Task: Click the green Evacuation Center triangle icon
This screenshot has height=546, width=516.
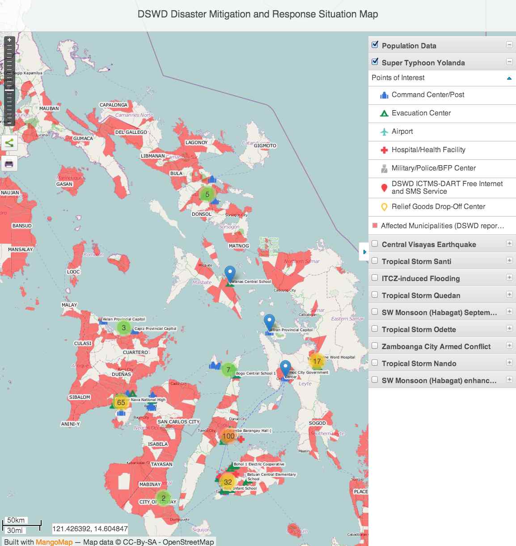Action: pos(384,113)
